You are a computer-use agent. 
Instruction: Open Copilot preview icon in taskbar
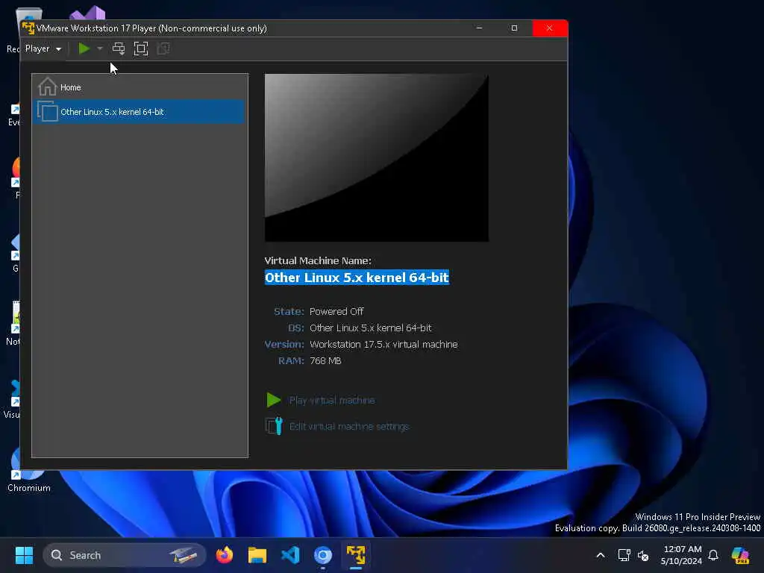pos(740,555)
